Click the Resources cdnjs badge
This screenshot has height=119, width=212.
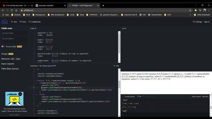[x=18, y=59]
